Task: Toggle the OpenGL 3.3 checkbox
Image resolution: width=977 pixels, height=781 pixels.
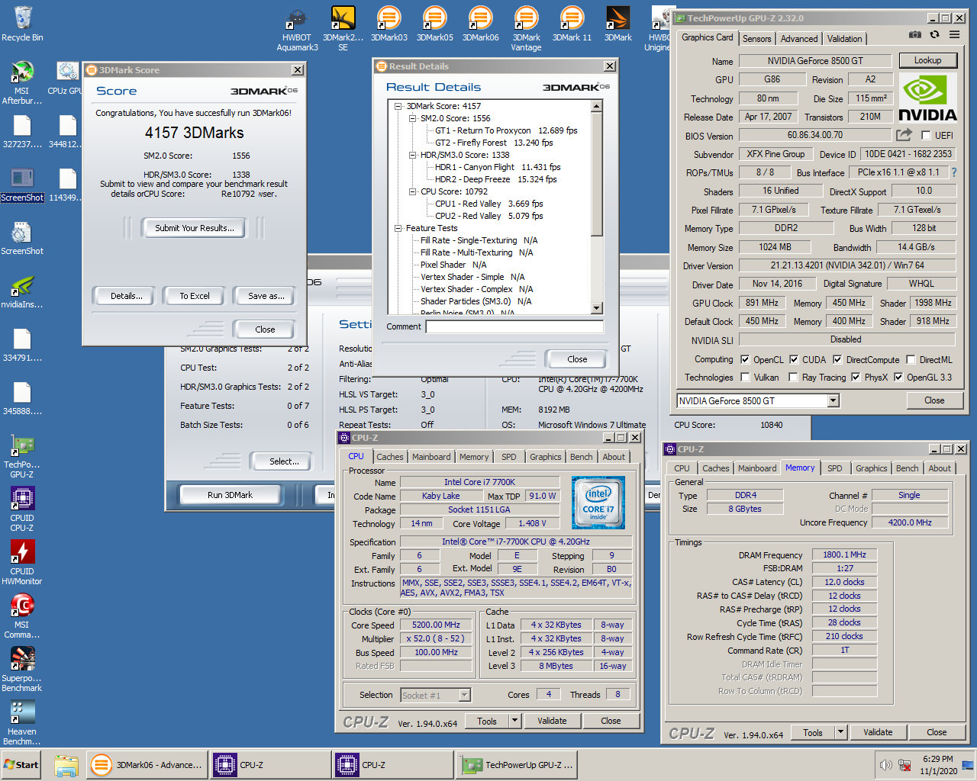Action: click(898, 377)
